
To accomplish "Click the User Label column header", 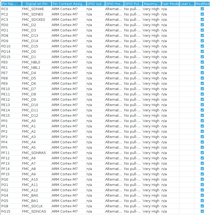I will 187,4.
